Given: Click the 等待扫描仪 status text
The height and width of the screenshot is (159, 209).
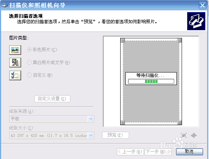Looking at the screenshot, I should tap(150, 75).
